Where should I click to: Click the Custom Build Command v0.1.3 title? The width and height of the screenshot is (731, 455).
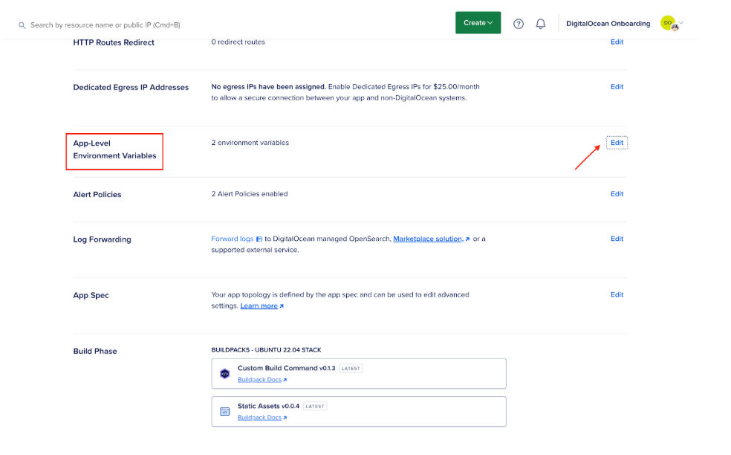coord(286,368)
